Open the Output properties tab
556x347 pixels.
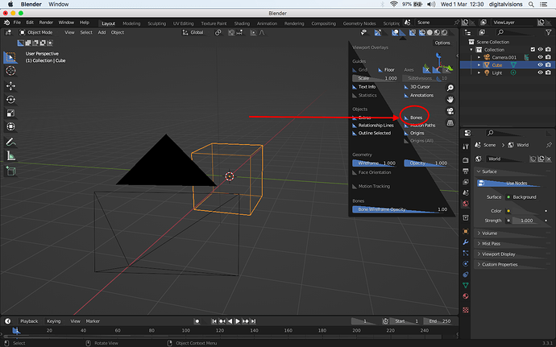(x=466, y=171)
